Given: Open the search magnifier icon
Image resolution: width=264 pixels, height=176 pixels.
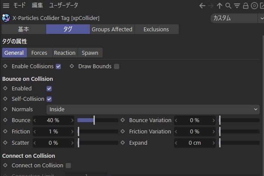Looking at the screenshot, I should click(228, 6).
